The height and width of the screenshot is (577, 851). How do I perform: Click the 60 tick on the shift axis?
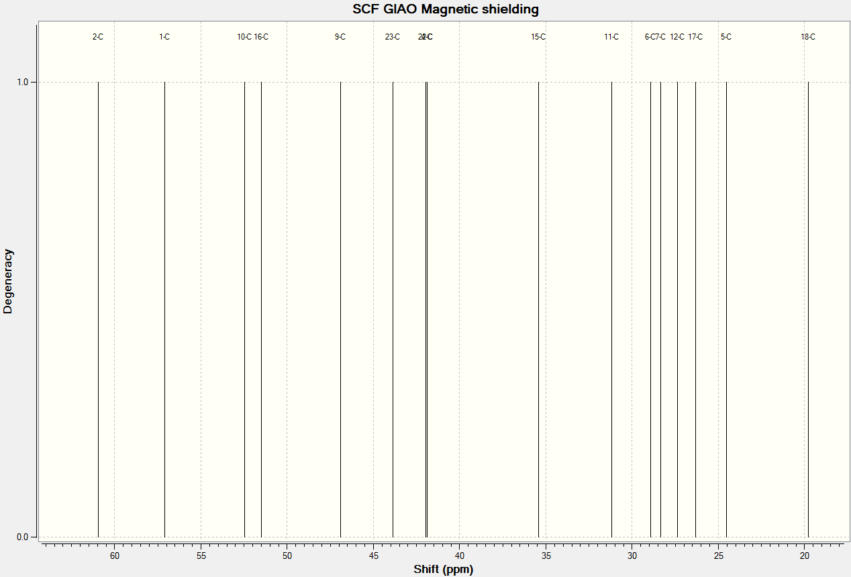(x=115, y=556)
